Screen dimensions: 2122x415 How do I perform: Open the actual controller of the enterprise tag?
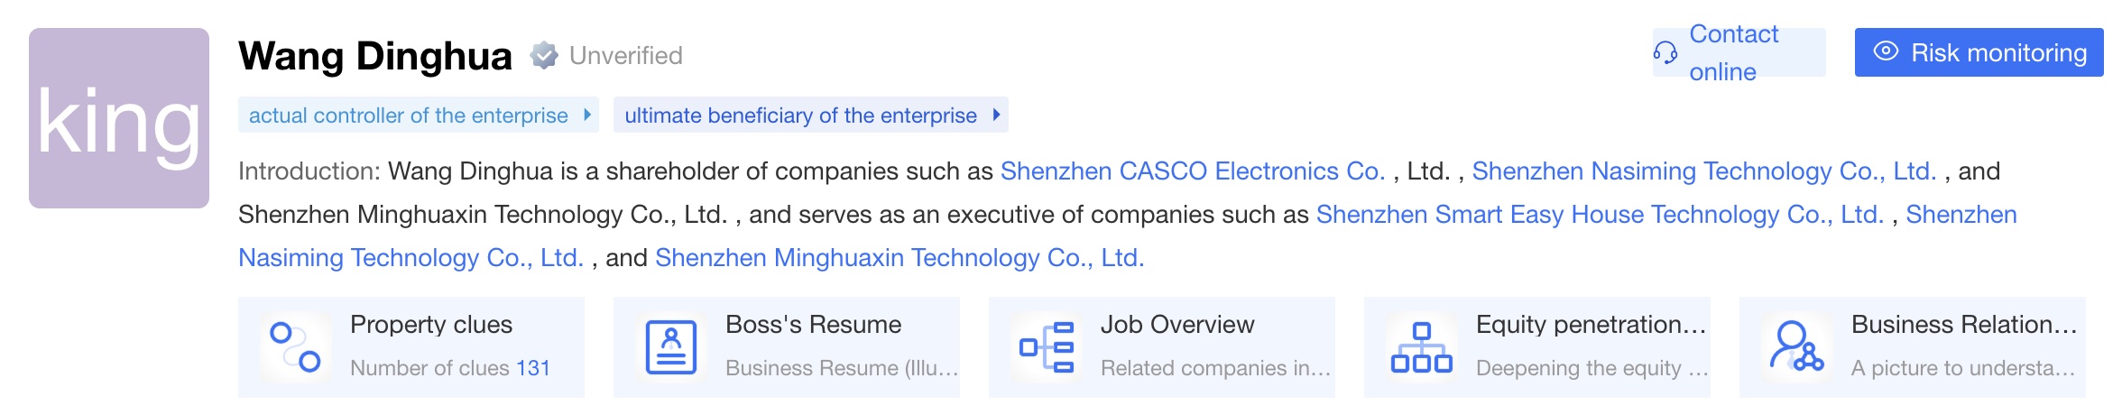pos(408,115)
